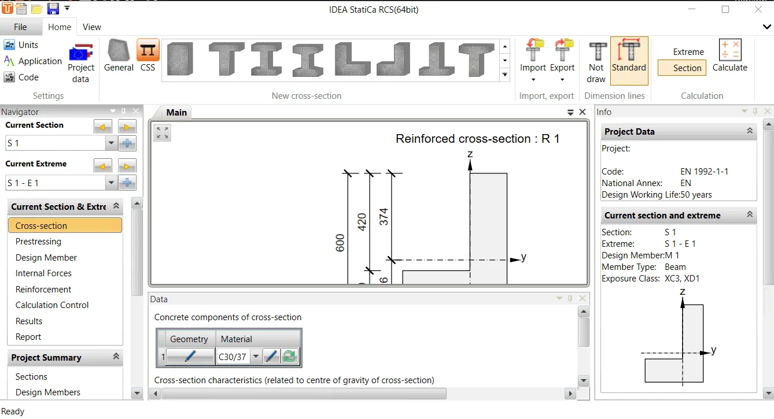
Task: Click the Calculate button
Action: pos(730,56)
